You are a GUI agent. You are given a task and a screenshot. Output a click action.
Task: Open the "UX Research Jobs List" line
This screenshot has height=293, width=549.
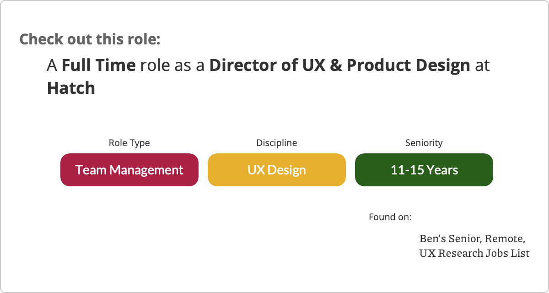[474, 253]
